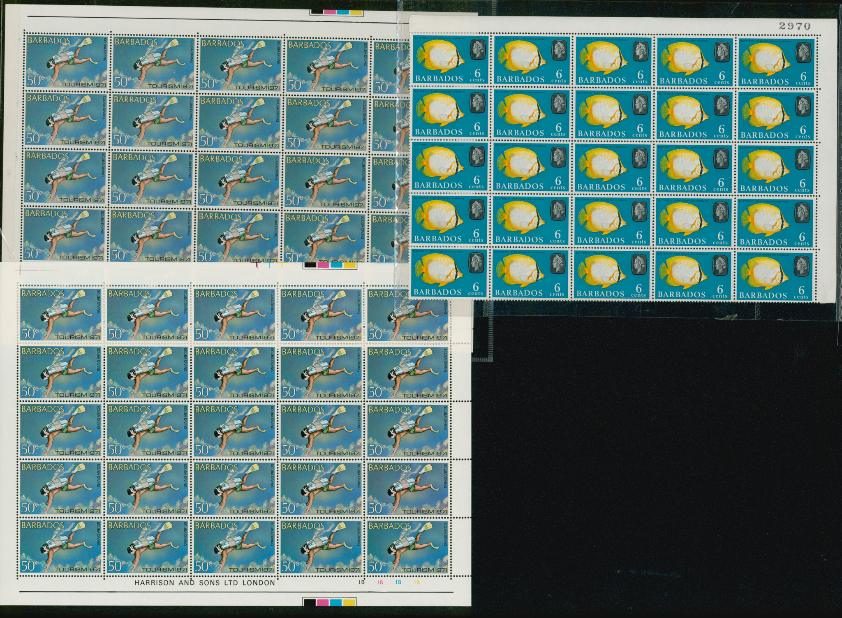
Task: Click the sheet number 2970
Action: point(795,26)
